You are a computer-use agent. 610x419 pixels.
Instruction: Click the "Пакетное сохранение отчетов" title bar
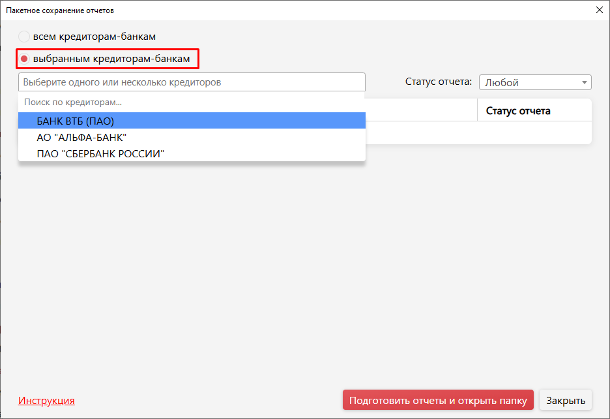tap(261, 10)
